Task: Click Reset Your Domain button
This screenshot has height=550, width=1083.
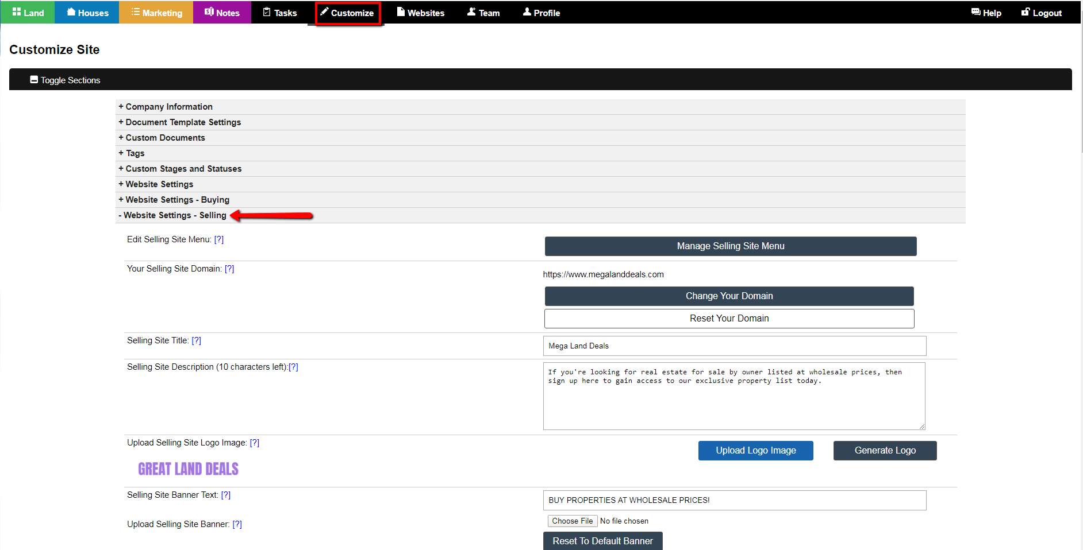Action: (x=729, y=319)
